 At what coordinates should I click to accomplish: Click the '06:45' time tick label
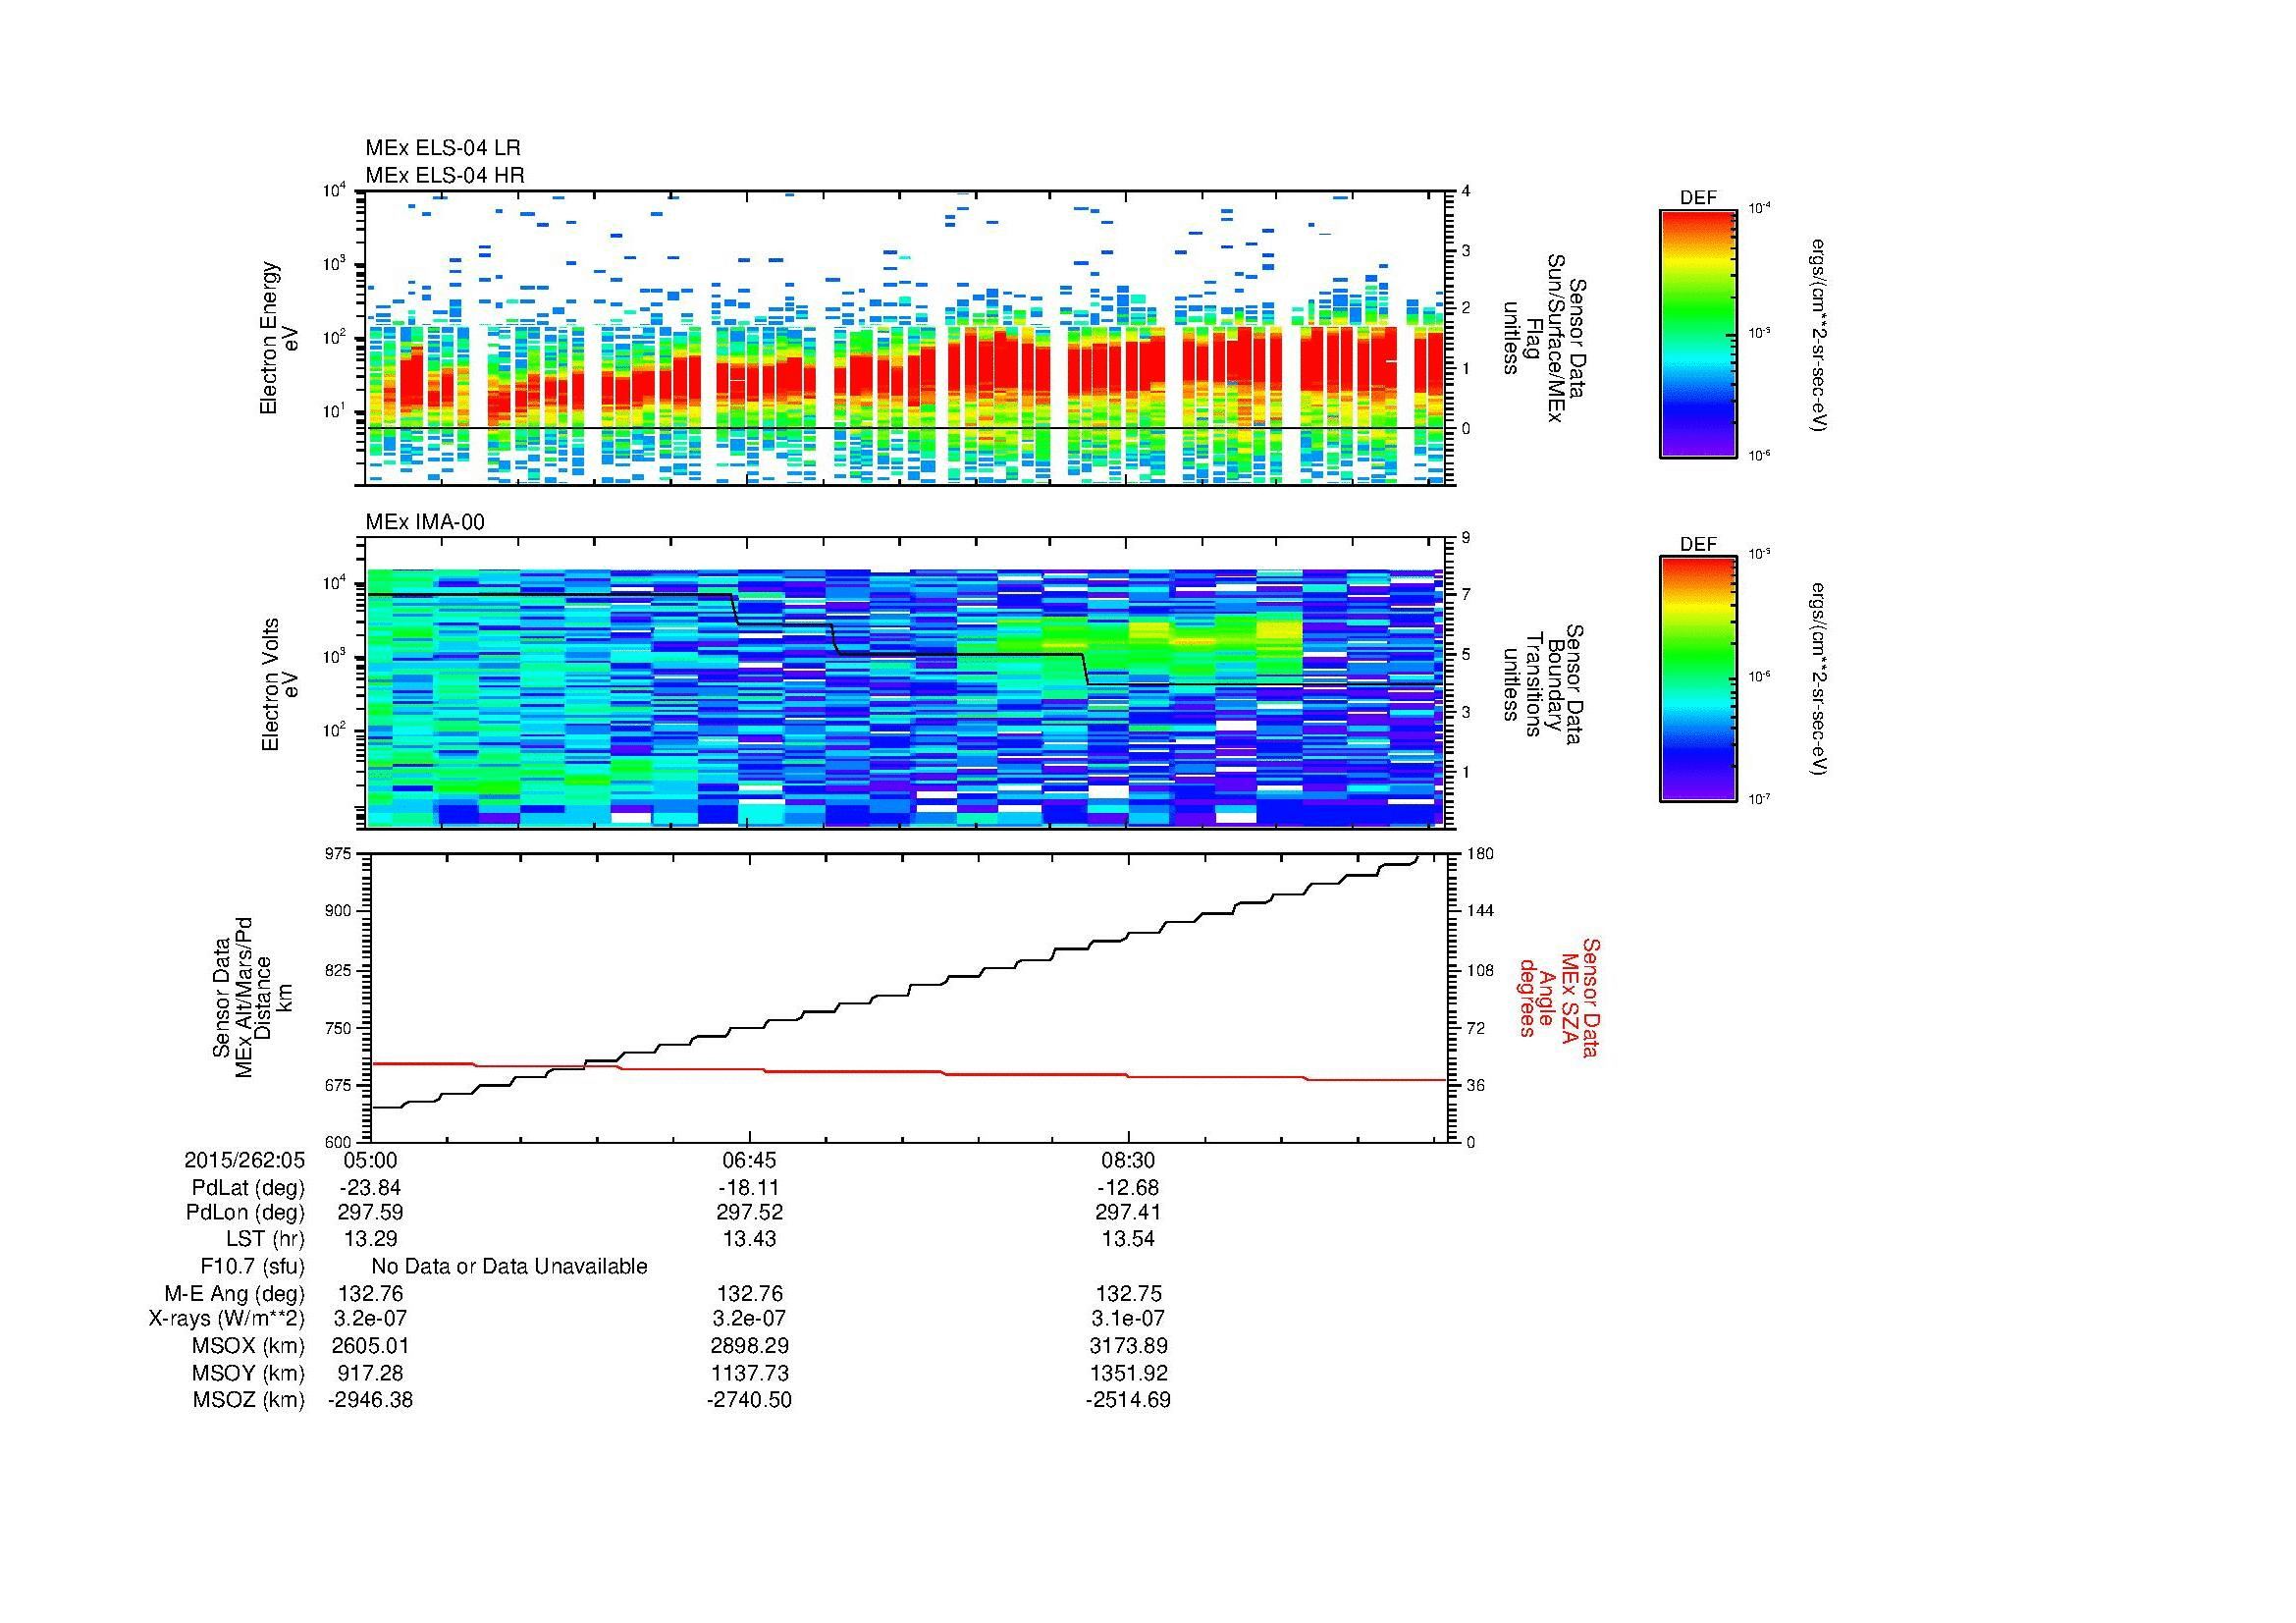point(749,1160)
